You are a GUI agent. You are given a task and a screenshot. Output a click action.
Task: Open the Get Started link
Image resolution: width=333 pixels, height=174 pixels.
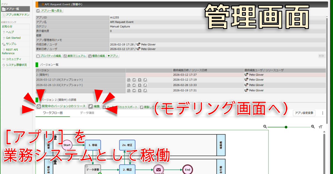pyautogui.click(x=13, y=38)
